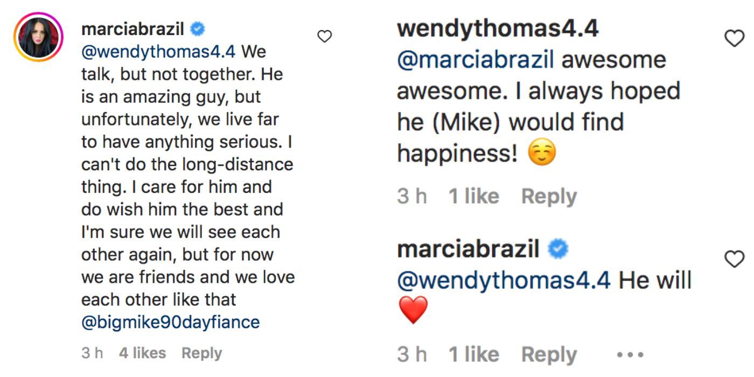The height and width of the screenshot is (377, 754).
Task: Like marciabrazil's "He will" reply
Action: pos(735,259)
